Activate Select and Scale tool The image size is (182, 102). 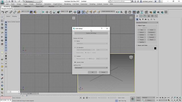pyautogui.click(x=55, y=12)
